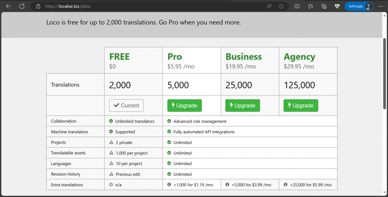Viewport: 388px width, 197px height.
Task: Open Settings and more menu
Action: coord(381,6)
